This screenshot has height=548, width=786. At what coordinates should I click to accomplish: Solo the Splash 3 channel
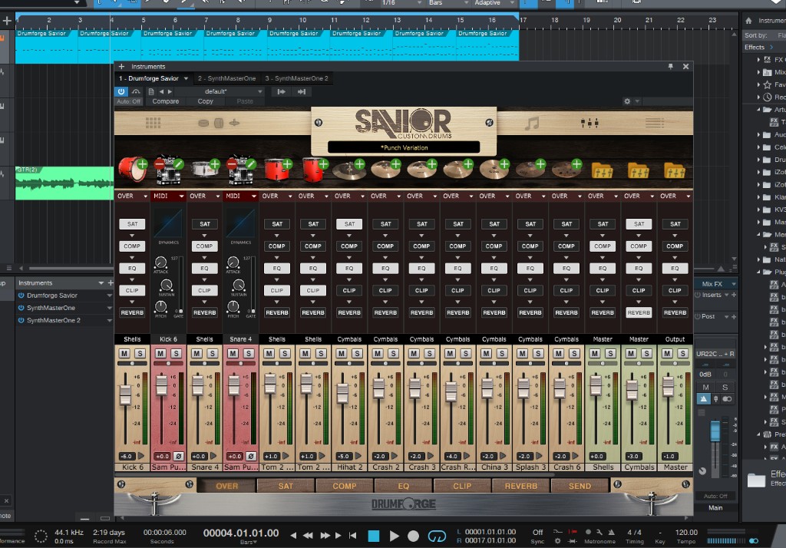tap(538, 354)
